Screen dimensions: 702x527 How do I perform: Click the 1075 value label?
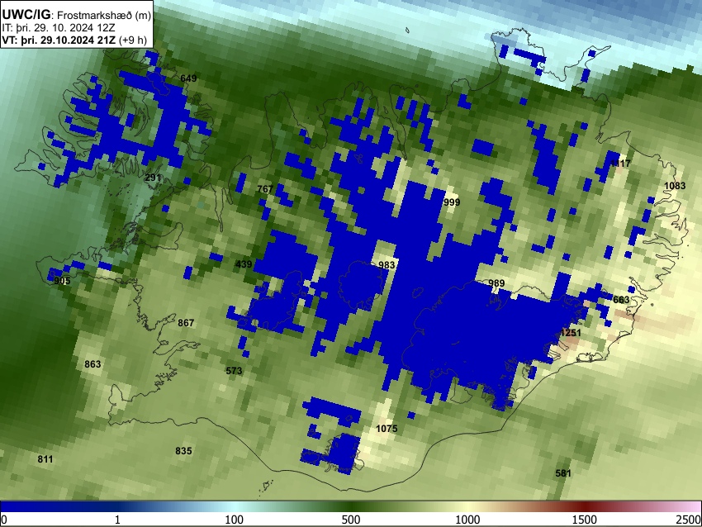[387, 429]
